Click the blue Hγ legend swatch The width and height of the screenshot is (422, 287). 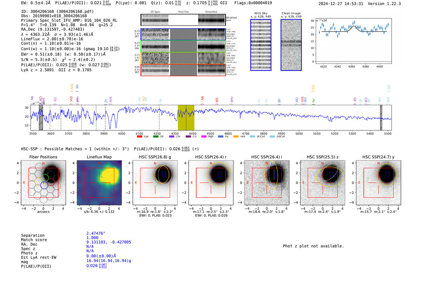221,136
